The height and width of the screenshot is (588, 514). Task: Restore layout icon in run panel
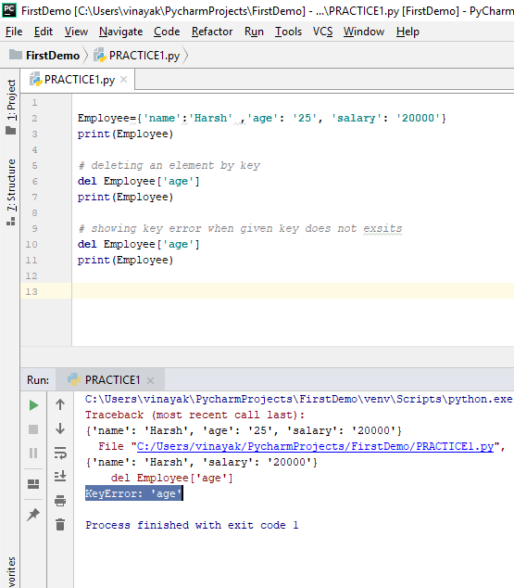click(33, 484)
